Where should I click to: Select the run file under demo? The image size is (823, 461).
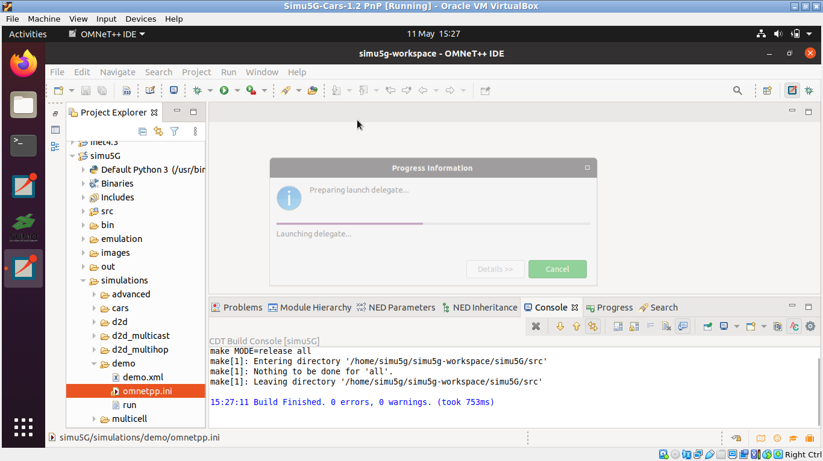(x=130, y=405)
